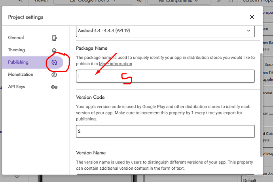Click the Version Name heading
273x182 pixels.
[x=91, y=153]
